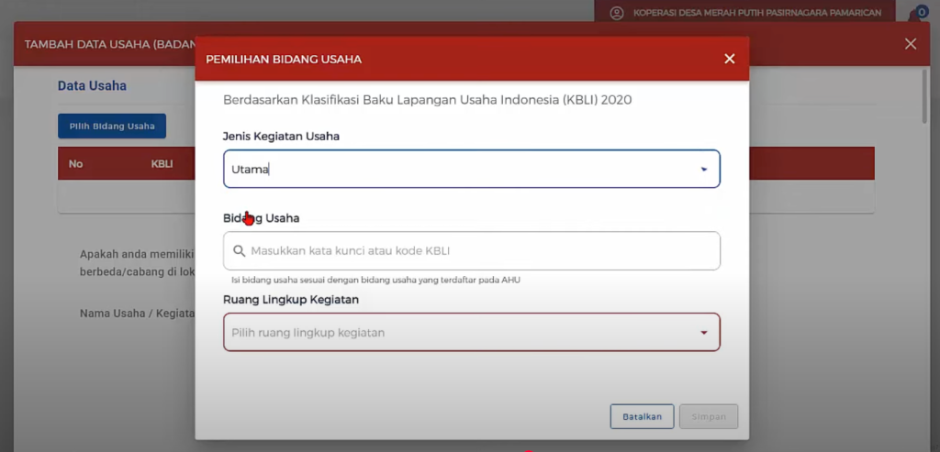Screen dimensions: 940x452
Task: Expand the Pilih ruang lingkup kegiatan dropdown
Action: (x=471, y=333)
